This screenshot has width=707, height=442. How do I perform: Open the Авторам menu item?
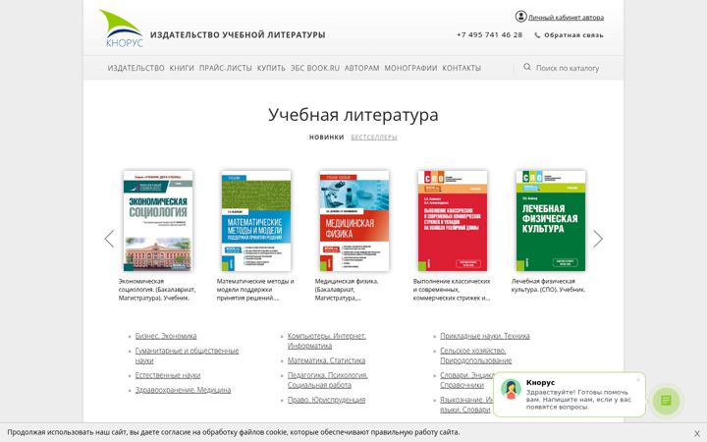[x=361, y=68]
